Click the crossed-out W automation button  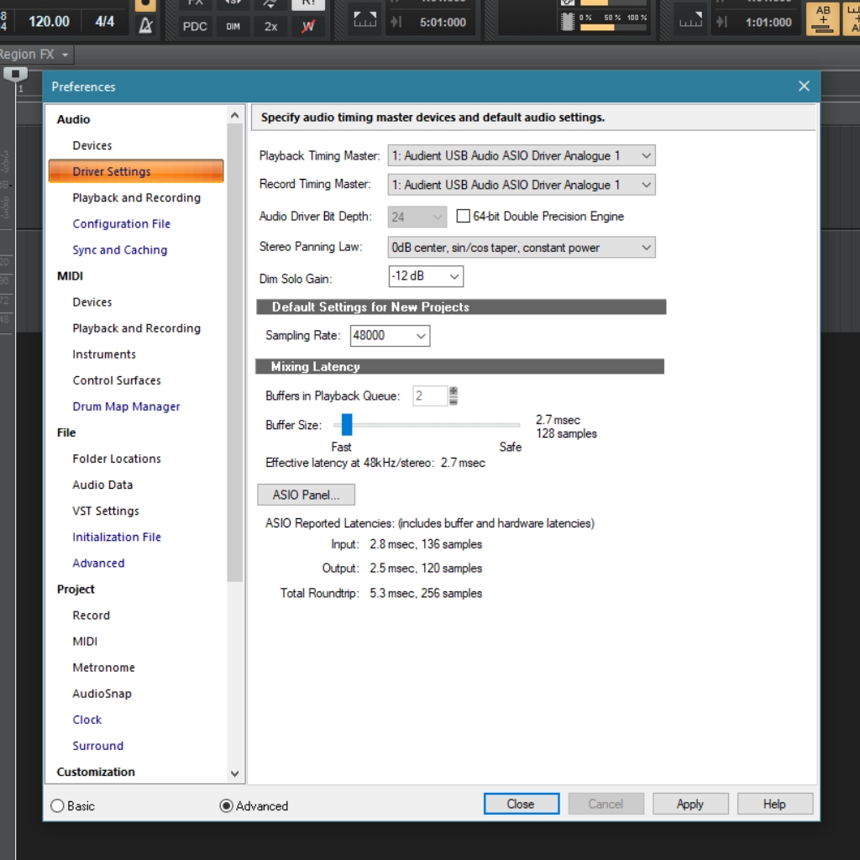(x=308, y=26)
